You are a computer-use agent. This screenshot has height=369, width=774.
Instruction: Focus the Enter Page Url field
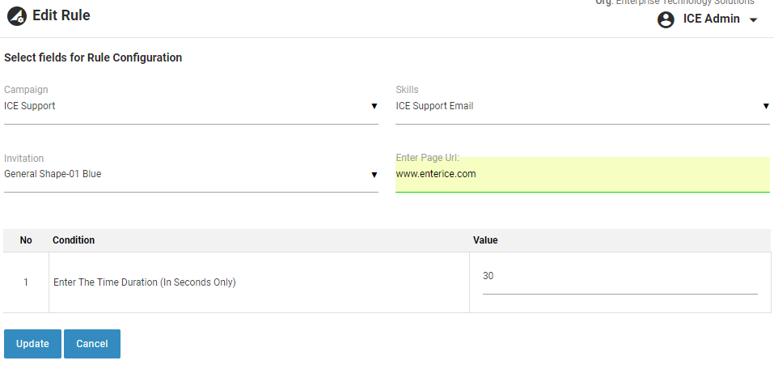(x=582, y=174)
